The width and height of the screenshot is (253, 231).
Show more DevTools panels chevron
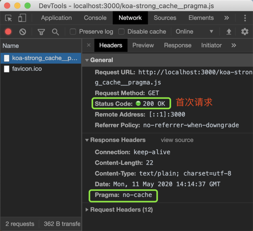[x=227, y=18]
